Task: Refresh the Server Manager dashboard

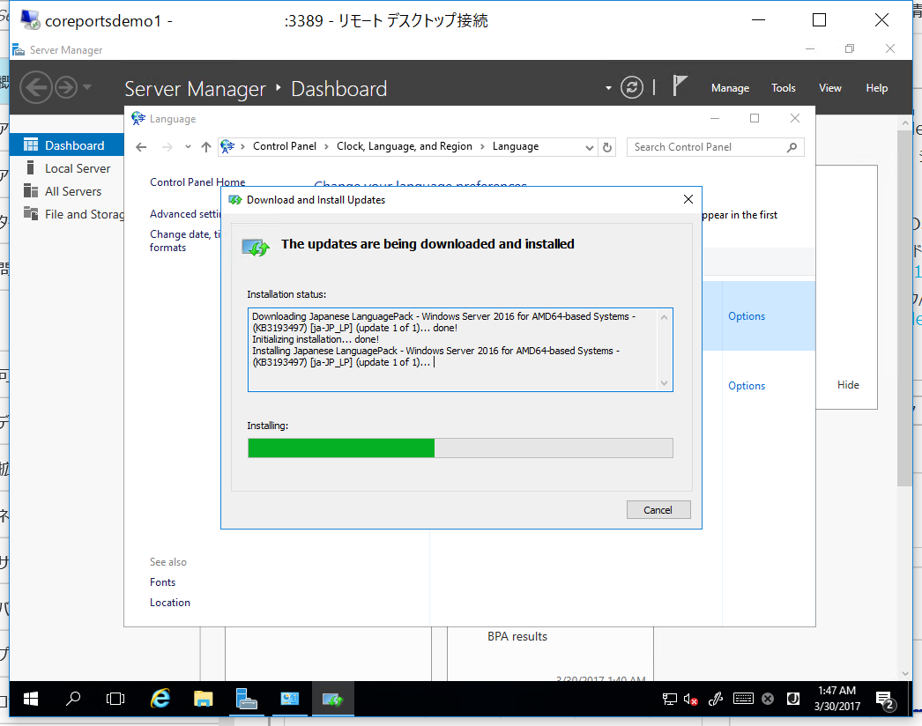Action: pos(631,87)
